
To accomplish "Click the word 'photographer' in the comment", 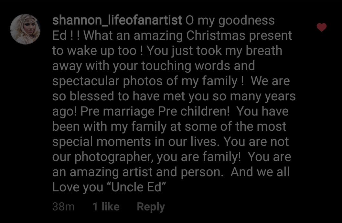I will click(113, 157).
